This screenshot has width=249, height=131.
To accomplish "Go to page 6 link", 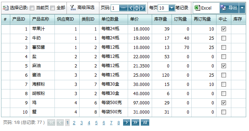I will click(104, 123).
